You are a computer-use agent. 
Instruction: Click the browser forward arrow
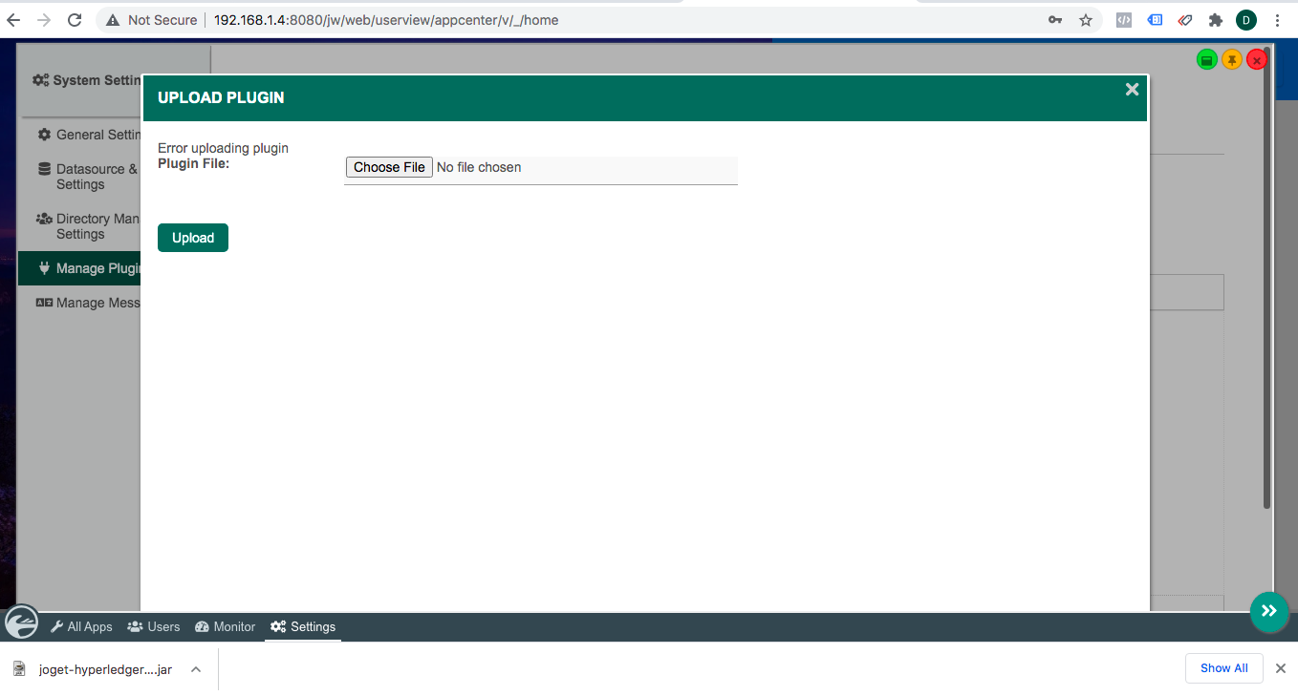43,20
